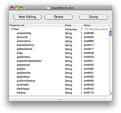Click value em6569
This screenshot has width=121, height=113.
pos(89,33)
